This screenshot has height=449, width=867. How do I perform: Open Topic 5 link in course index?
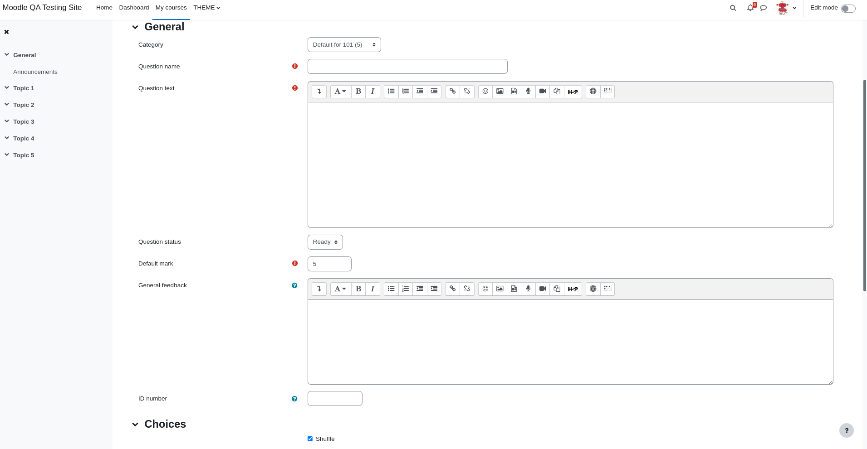click(x=24, y=155)
